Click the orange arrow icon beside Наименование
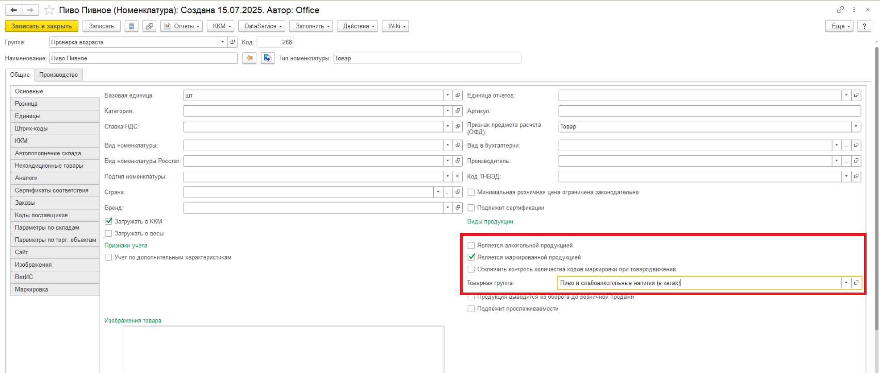The width and height of the screenshot is (880, 373). (249, 58)
